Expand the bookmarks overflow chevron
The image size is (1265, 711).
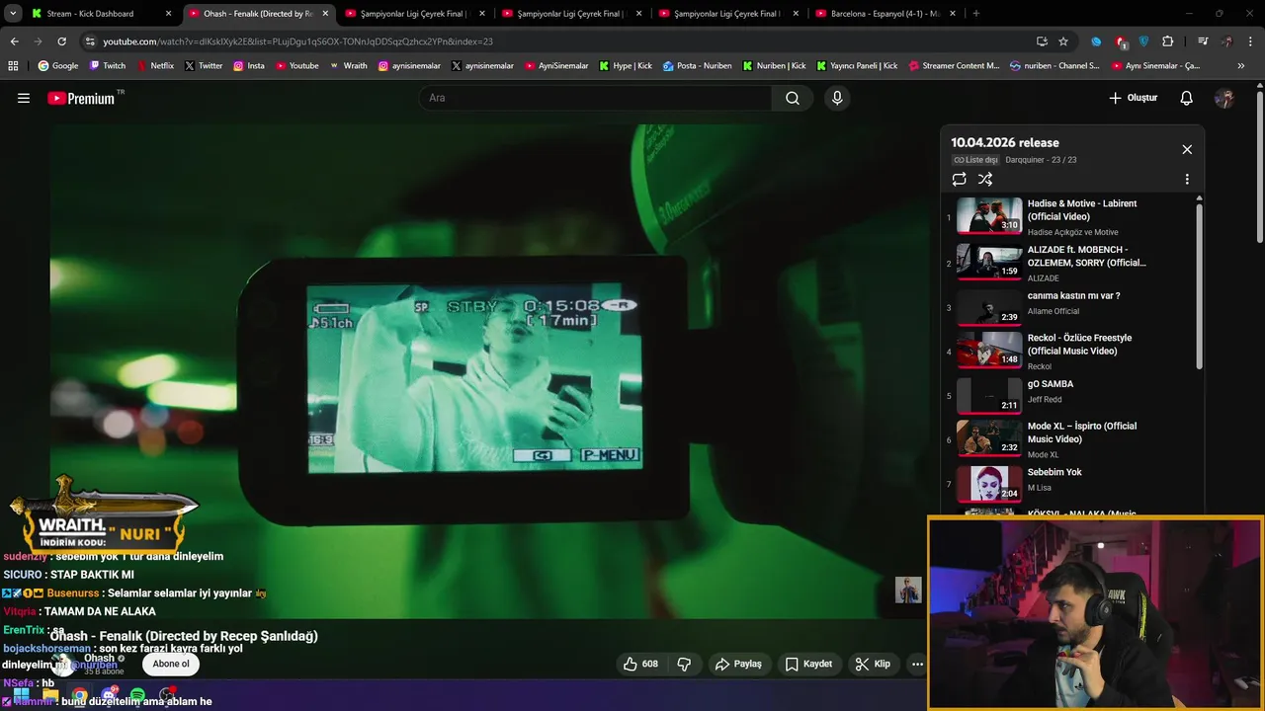(1241, 66)
